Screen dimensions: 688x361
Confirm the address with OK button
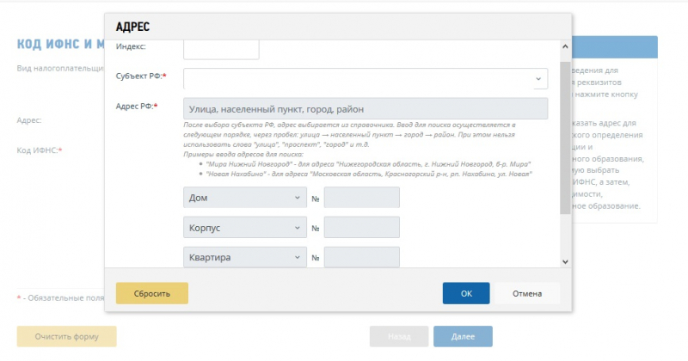click(466, 293)
